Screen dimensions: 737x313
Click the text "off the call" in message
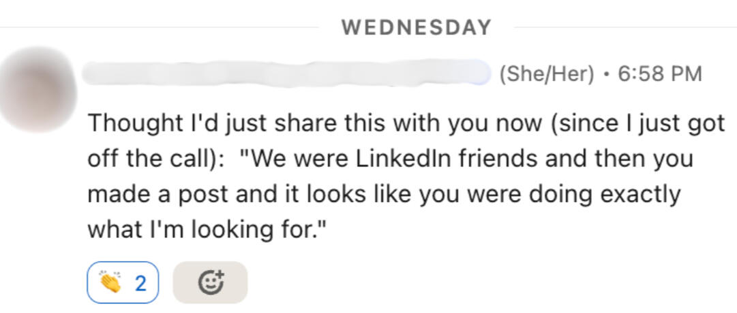click(x=145, y=159)
